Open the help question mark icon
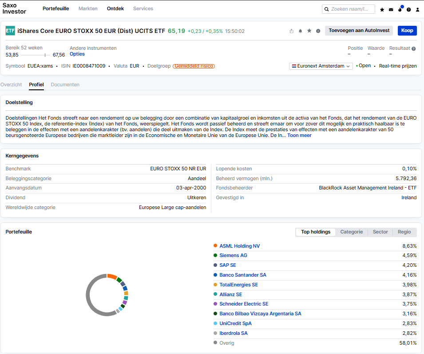This screenshot has height=354, width=424. (409, 9)
